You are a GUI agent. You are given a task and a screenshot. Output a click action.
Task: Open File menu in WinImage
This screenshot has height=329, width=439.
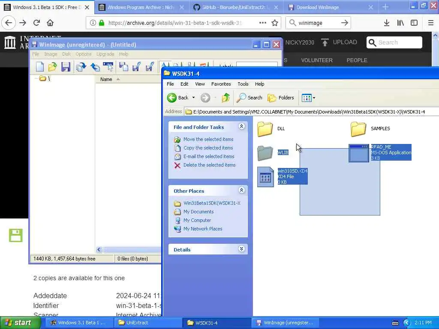(36, 54)
